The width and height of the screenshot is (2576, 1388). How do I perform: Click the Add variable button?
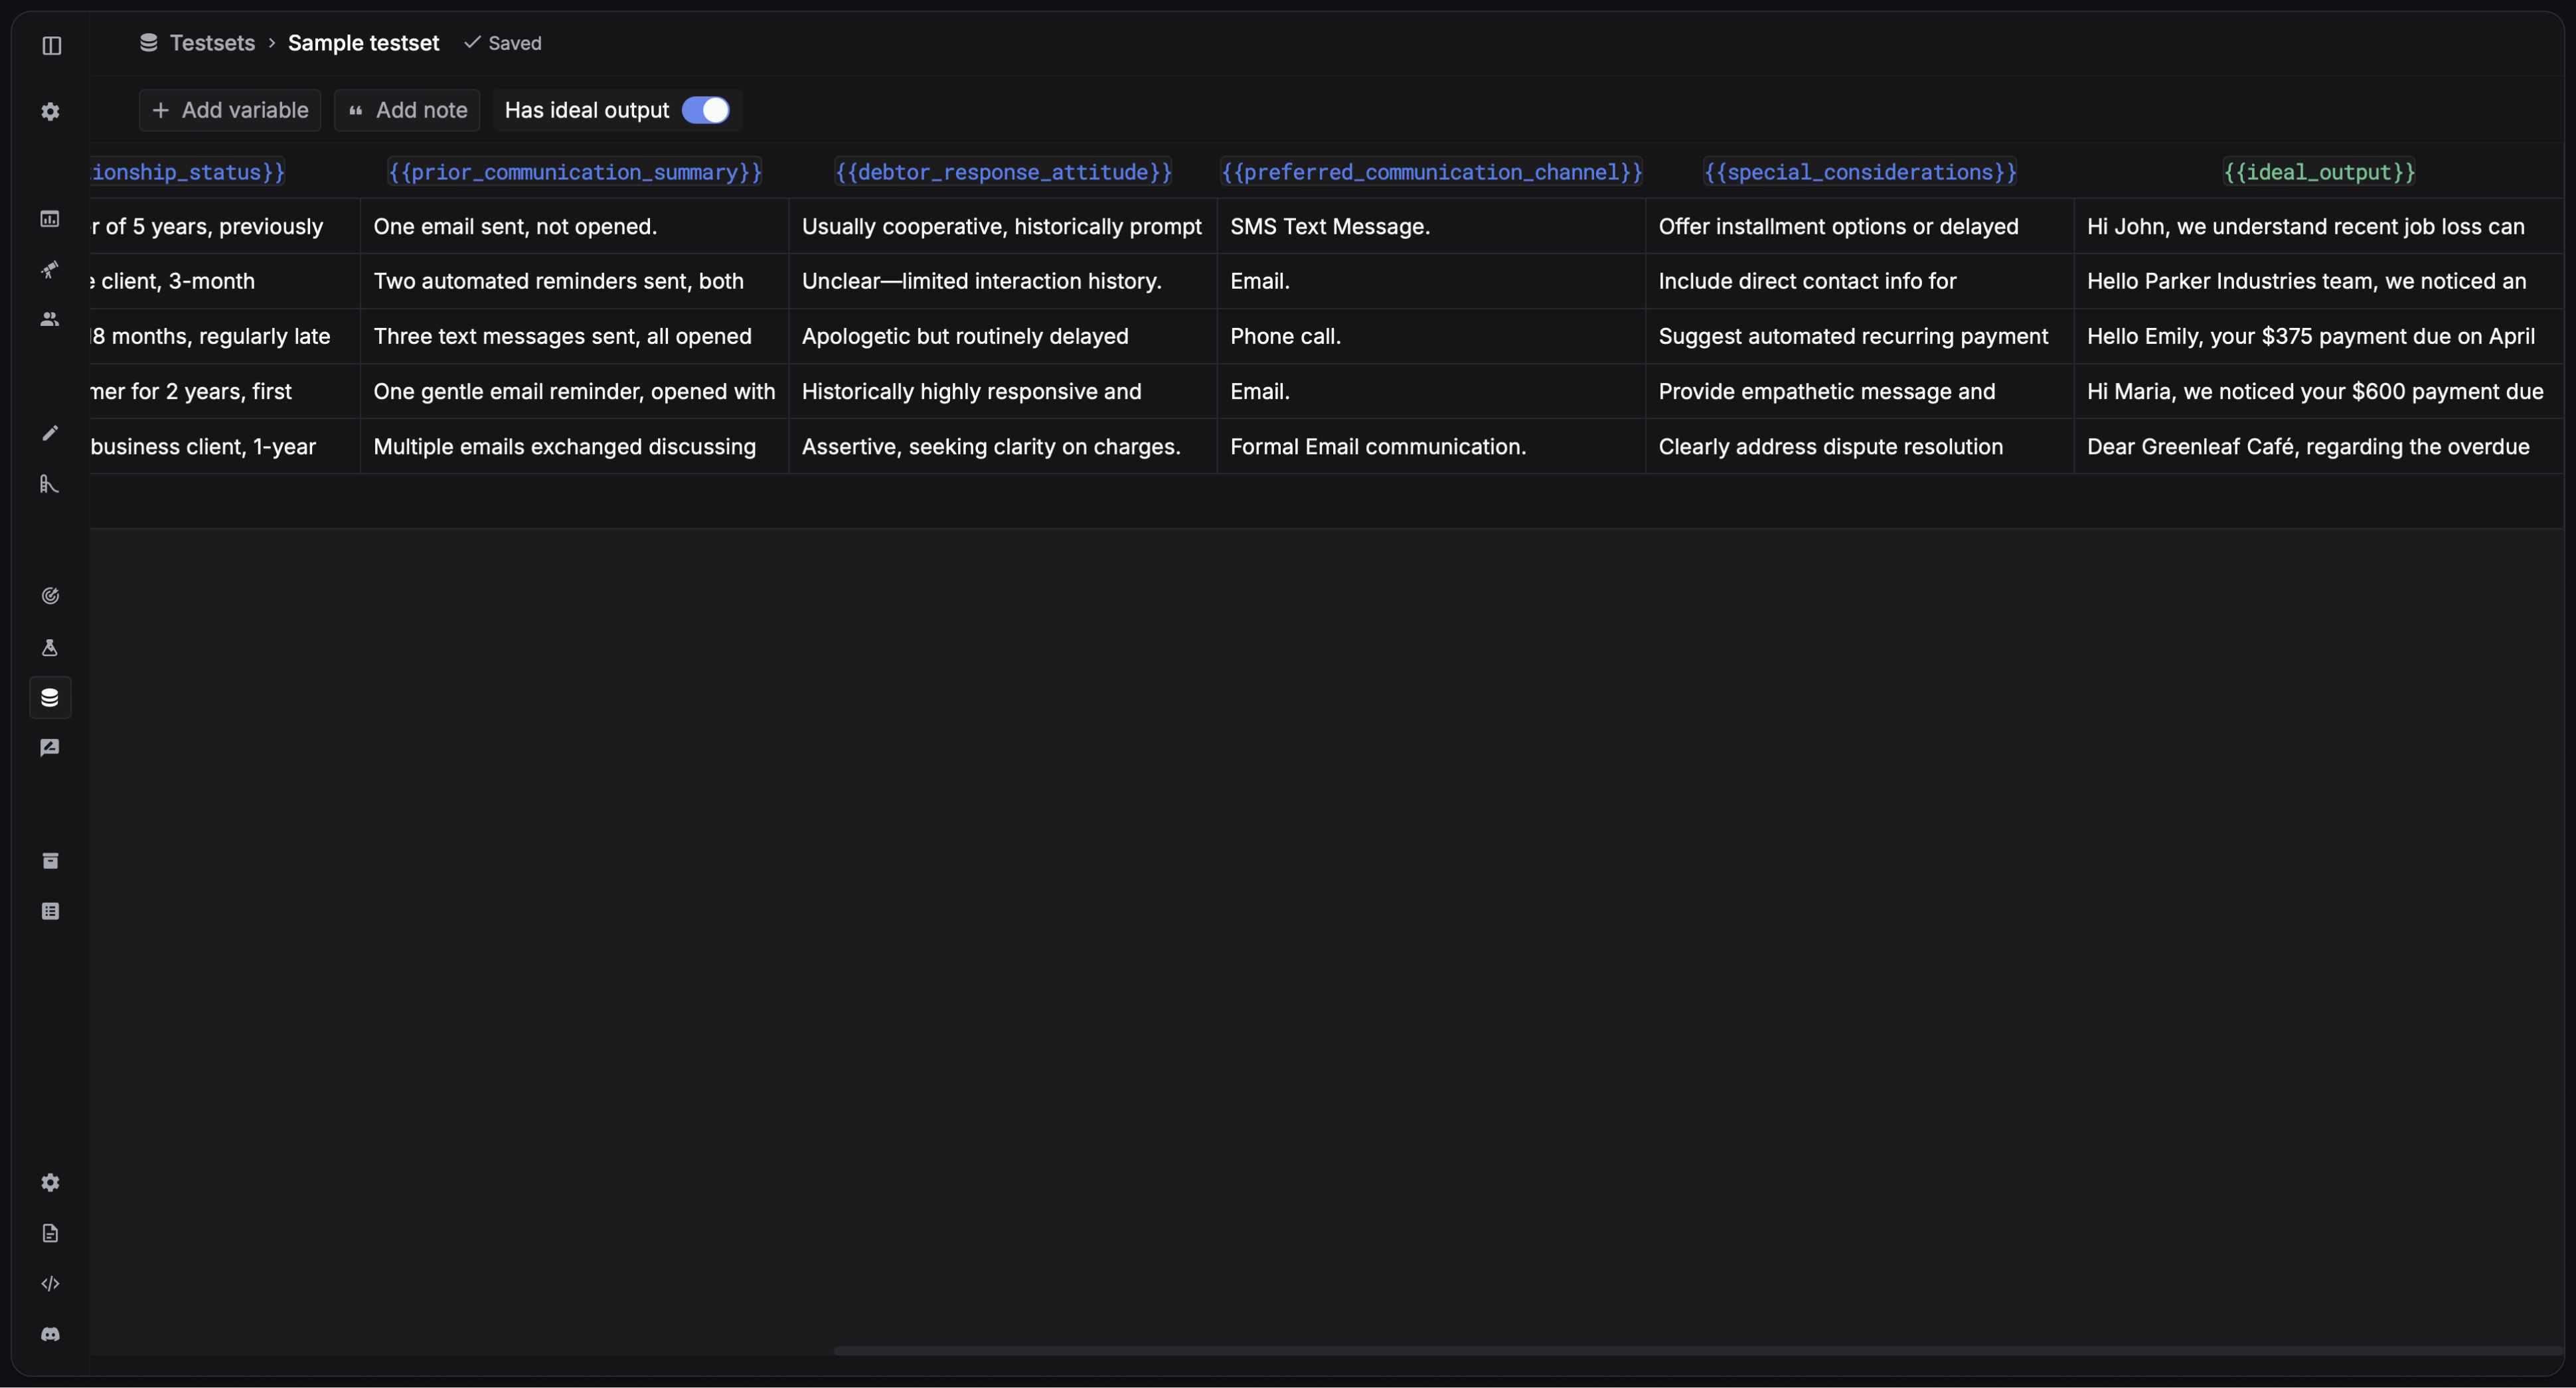tap(230, 110)
